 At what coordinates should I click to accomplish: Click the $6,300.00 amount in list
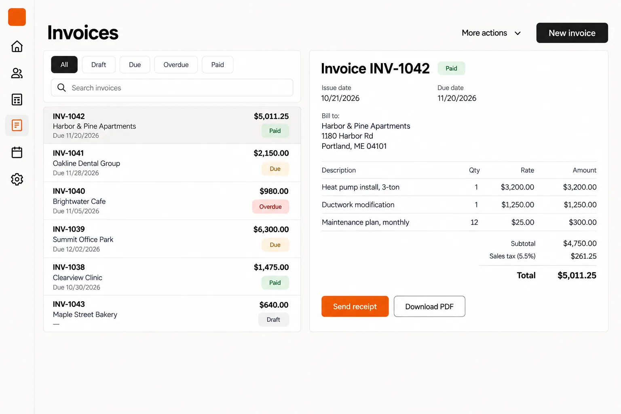click(271, 229)
